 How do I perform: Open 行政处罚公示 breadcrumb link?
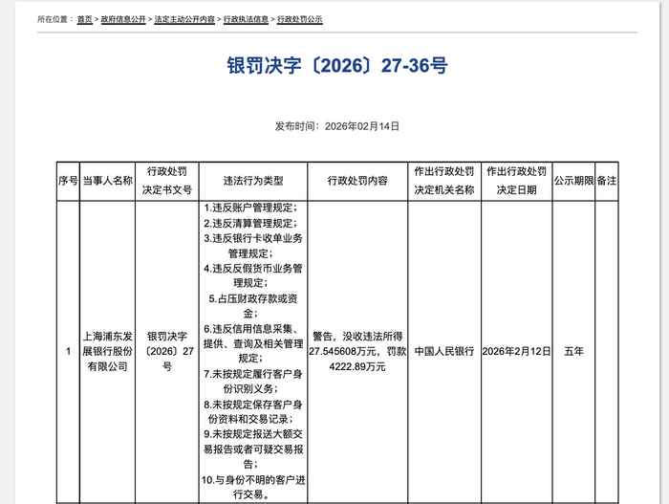pyautogui.click(x=299, y=19)
